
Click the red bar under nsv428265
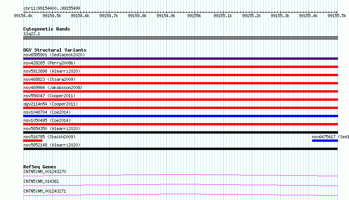180,67
